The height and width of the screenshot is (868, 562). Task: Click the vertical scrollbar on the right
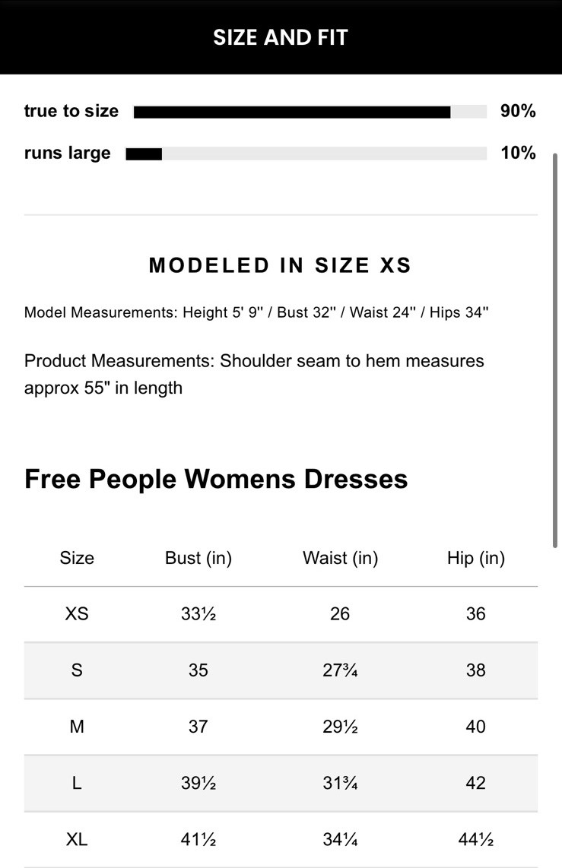[556, 350]
